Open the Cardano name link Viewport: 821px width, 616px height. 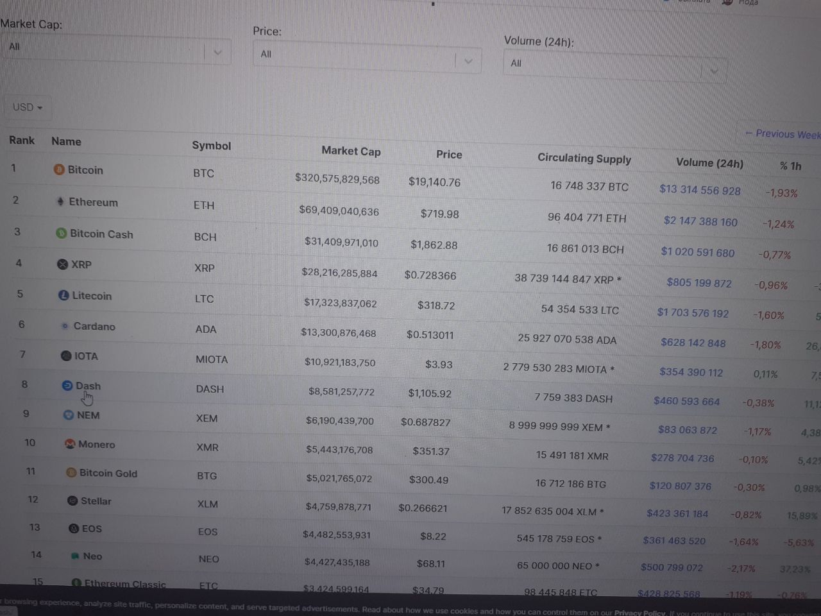(x=94, y=326)
